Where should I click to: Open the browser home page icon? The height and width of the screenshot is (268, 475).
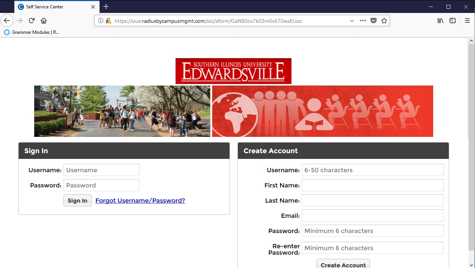click(44, 21)
